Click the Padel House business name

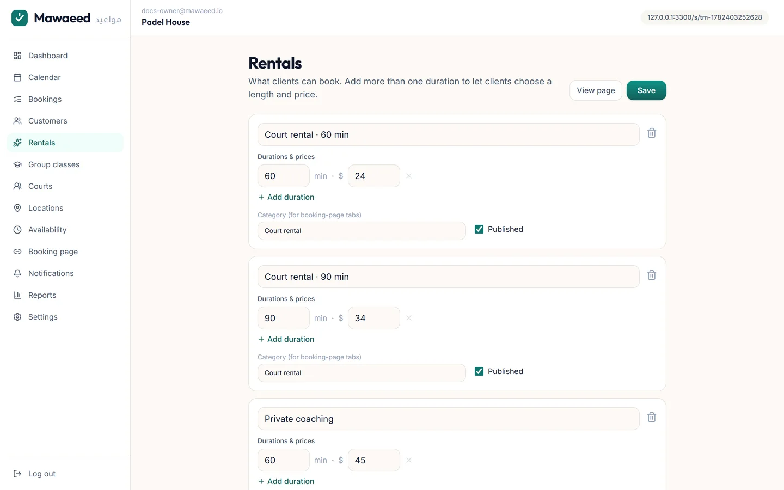pos(166,22)
